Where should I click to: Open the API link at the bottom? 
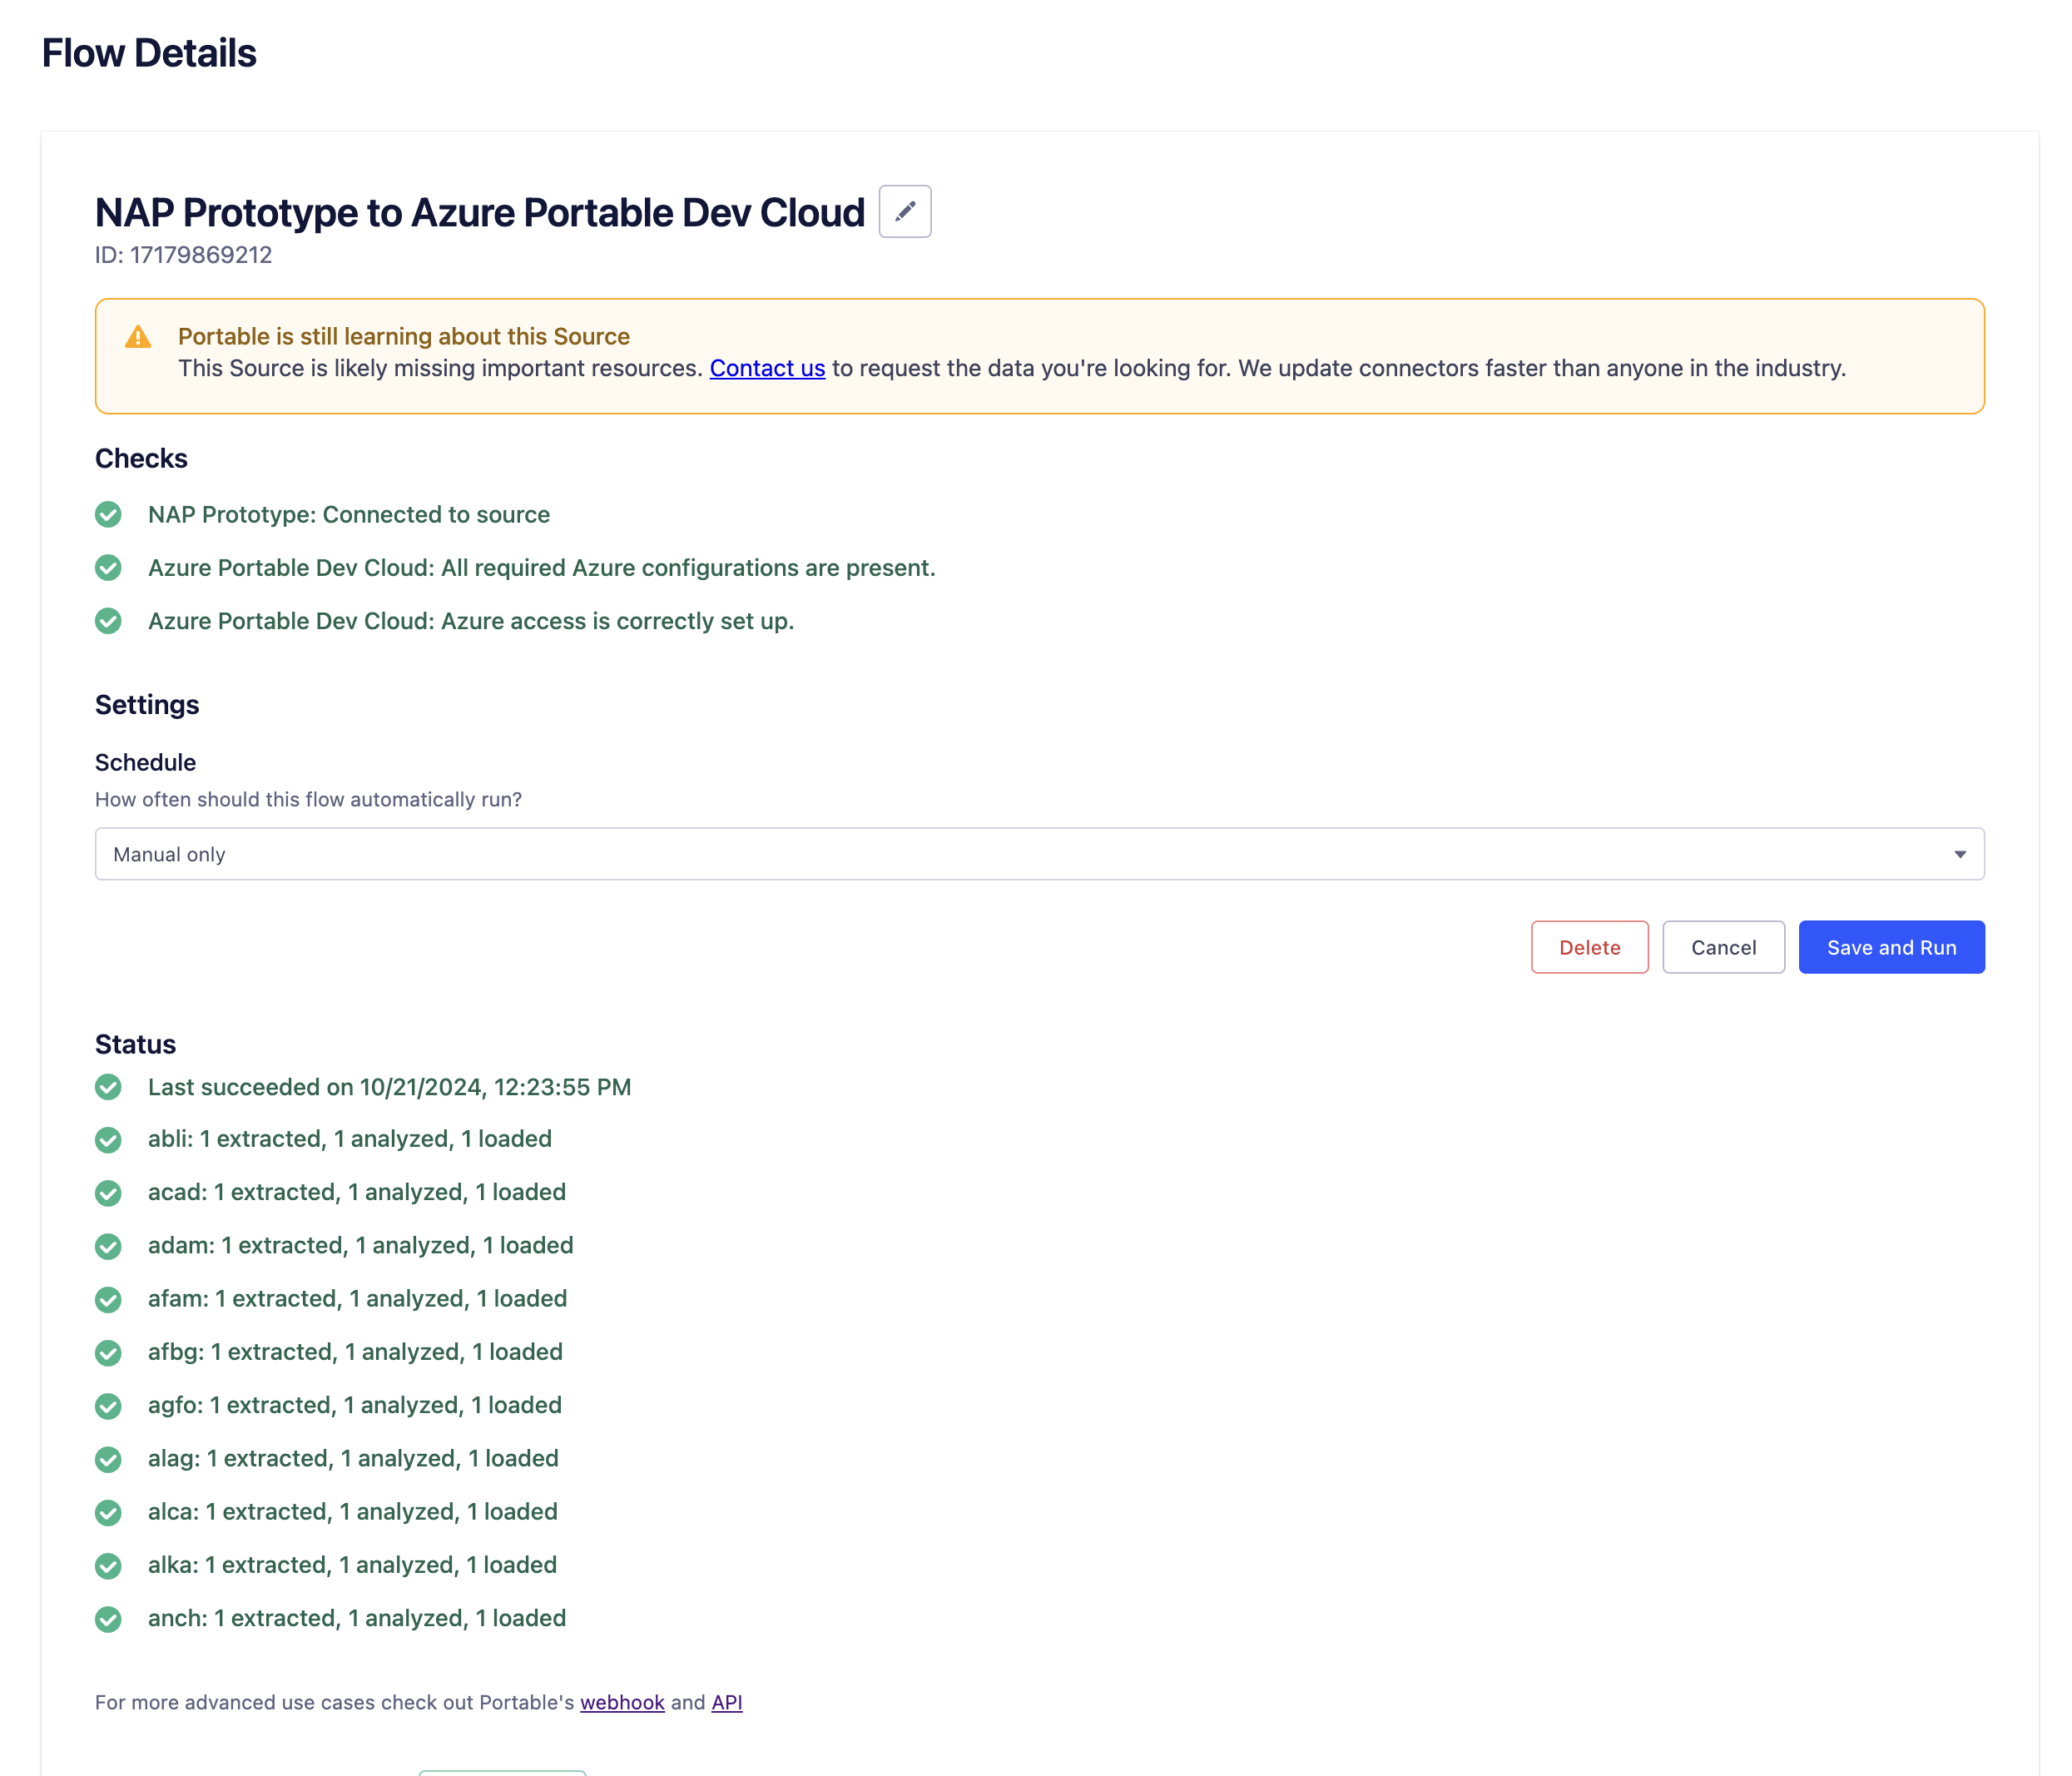tap(726, 1702)
